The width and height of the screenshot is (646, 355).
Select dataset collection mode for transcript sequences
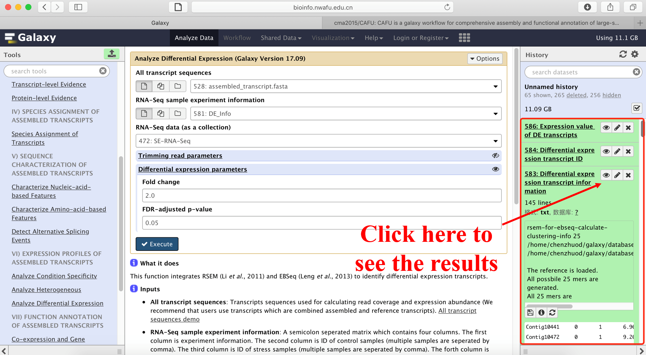(178, 86)
